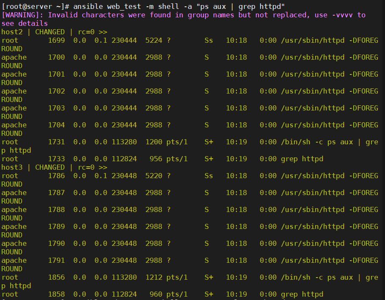Viewport: 385px width, 300px height.
Task: Select PID 1702 value
Action: [56, 91]
